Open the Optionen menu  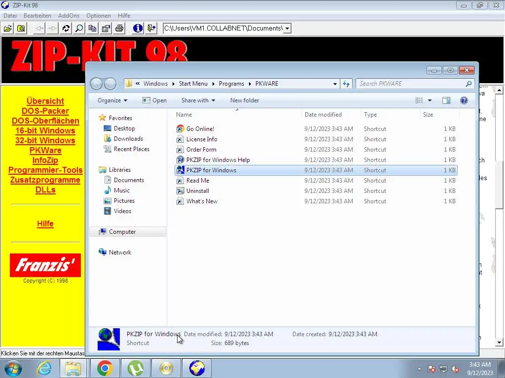coord(99,15)
